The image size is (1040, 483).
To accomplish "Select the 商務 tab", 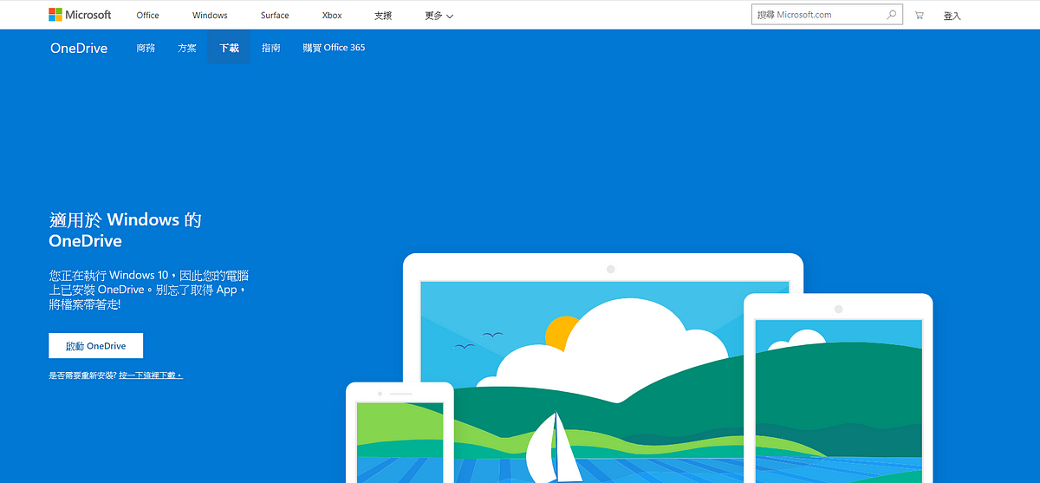I will click(146, 48).
